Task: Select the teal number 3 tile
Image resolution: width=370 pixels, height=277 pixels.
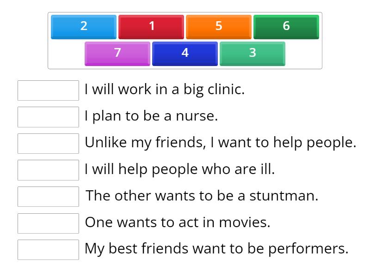Action: [253, 53]
